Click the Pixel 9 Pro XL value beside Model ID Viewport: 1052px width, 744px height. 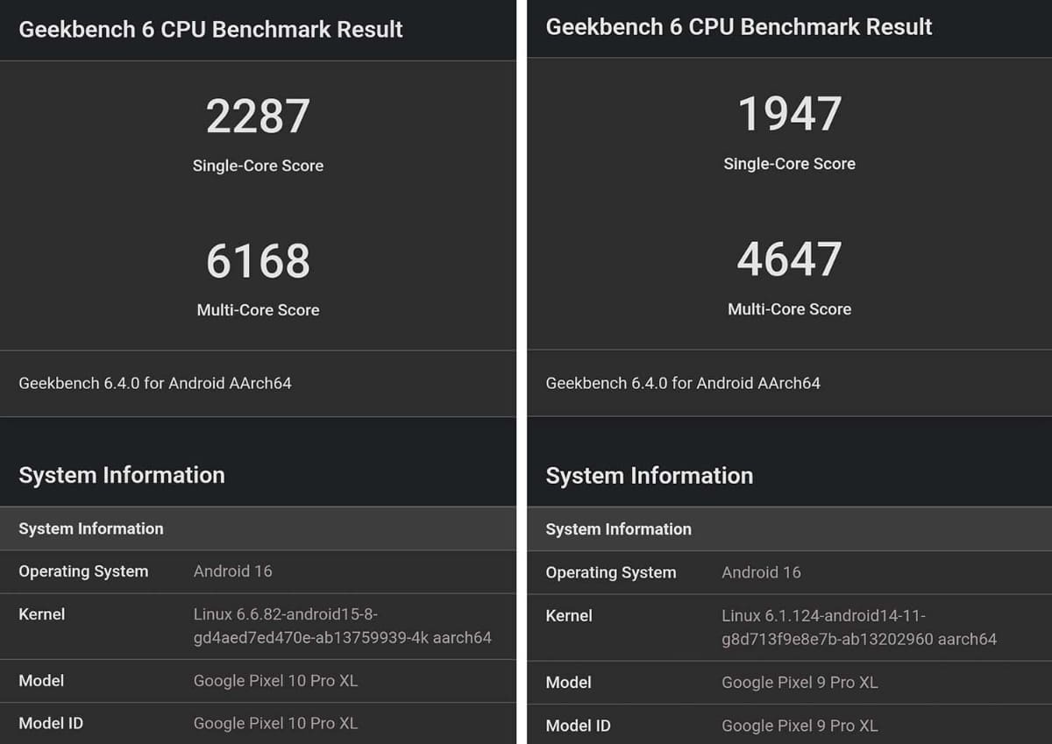[x=800, y=726]
